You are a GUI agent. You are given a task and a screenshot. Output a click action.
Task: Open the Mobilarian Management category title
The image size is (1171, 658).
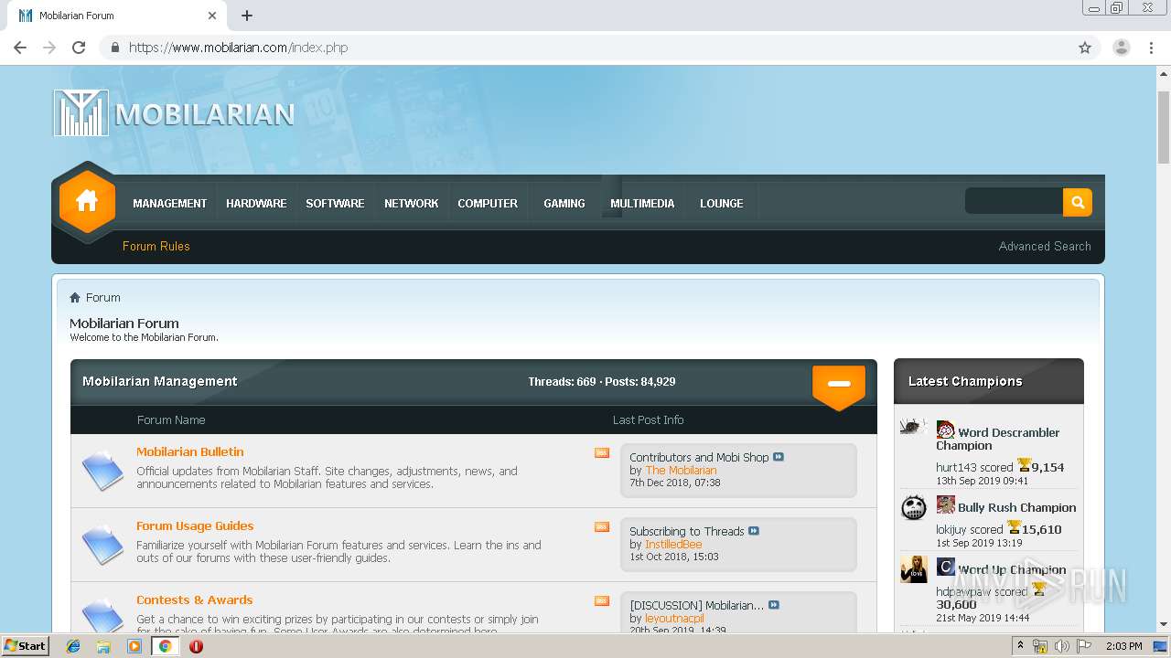tap(160, 381)
